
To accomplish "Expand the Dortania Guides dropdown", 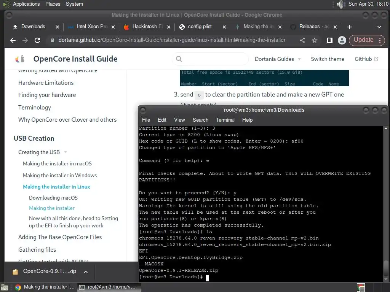I will (278, 59).
